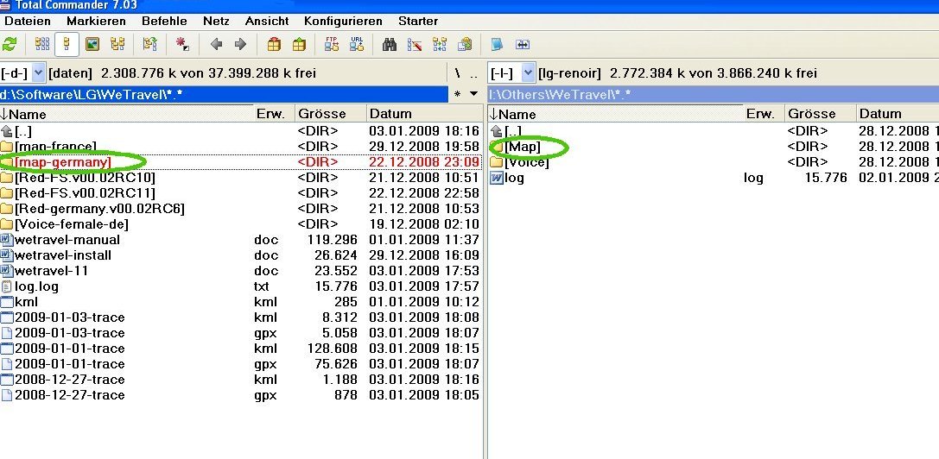Open the FTP connect icon
Viewport: 939px width, 459px height.
click(x=331, y=44)
